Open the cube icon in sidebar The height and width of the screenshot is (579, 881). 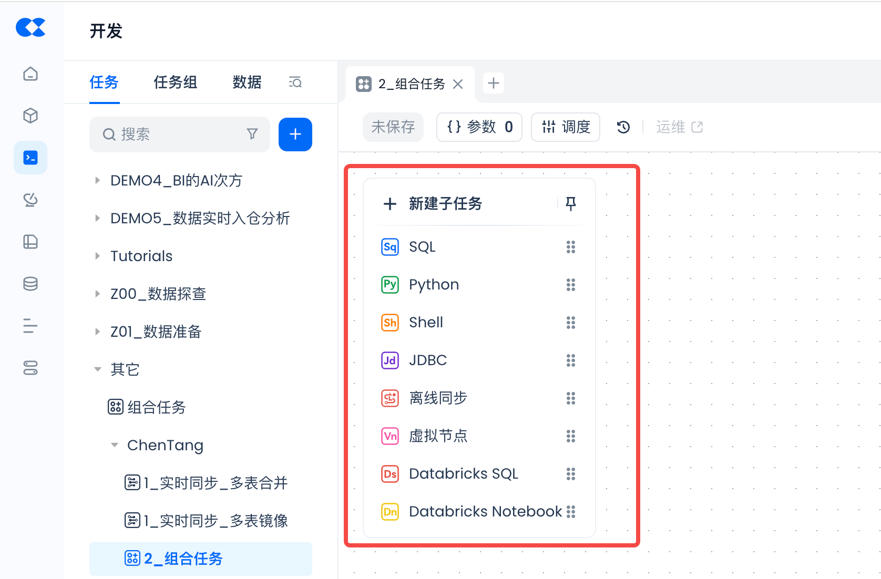pos(30,116)
